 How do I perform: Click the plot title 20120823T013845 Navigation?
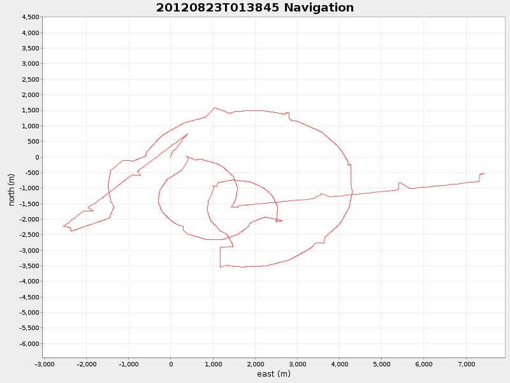click(x=254, y=8)
